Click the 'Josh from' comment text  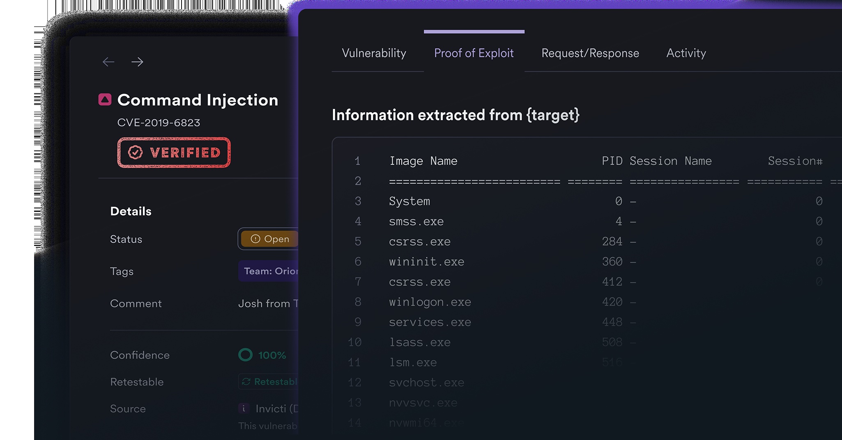click(264, 303)
